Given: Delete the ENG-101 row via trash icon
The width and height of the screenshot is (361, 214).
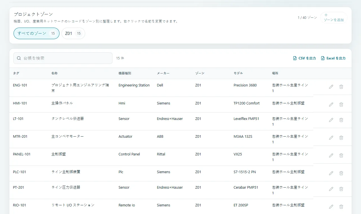Looking at the screenshot, I should pos(341,87).
